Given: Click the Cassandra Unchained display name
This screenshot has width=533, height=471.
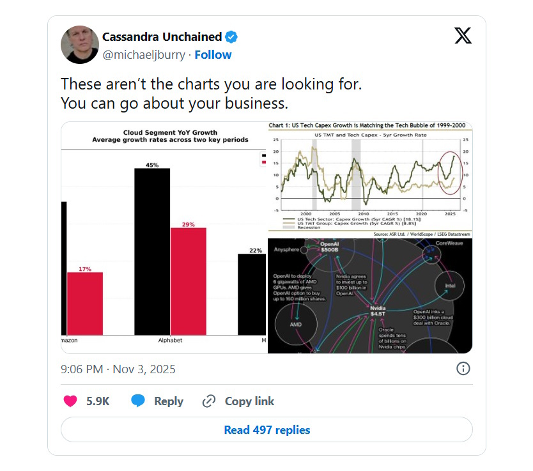Looking at the screenshot, I should click(x=162, y=36).
